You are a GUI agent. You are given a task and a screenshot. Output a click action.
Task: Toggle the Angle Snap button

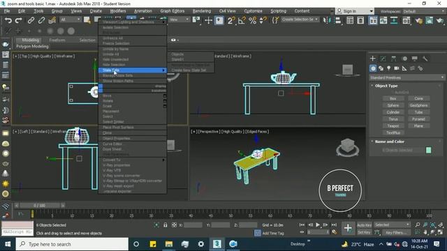click(x=242, y=20)
